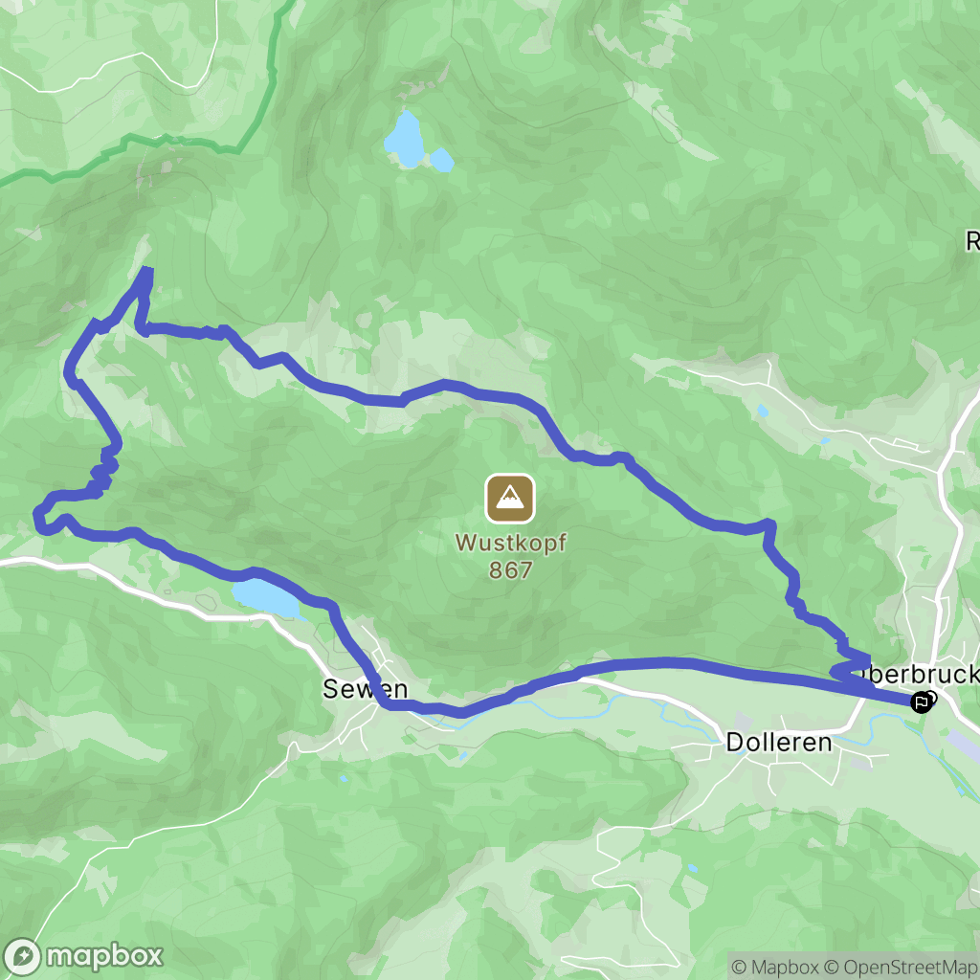Click the route bend northeast of Wustkopf
Screen dimensions: 980x980
768,528
